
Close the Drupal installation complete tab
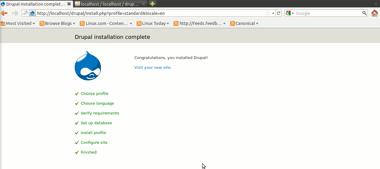tap(69, 4)
